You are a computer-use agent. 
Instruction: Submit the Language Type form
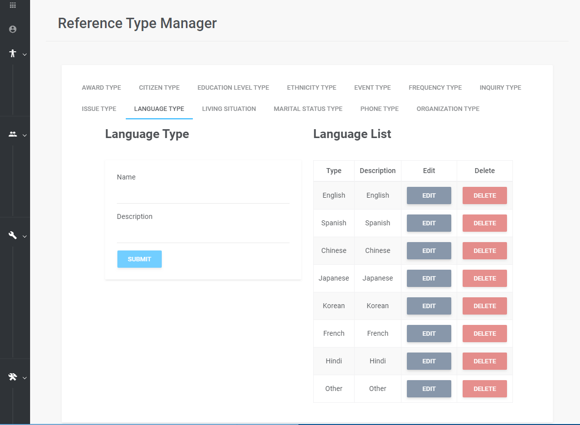(x=140, y=259)
